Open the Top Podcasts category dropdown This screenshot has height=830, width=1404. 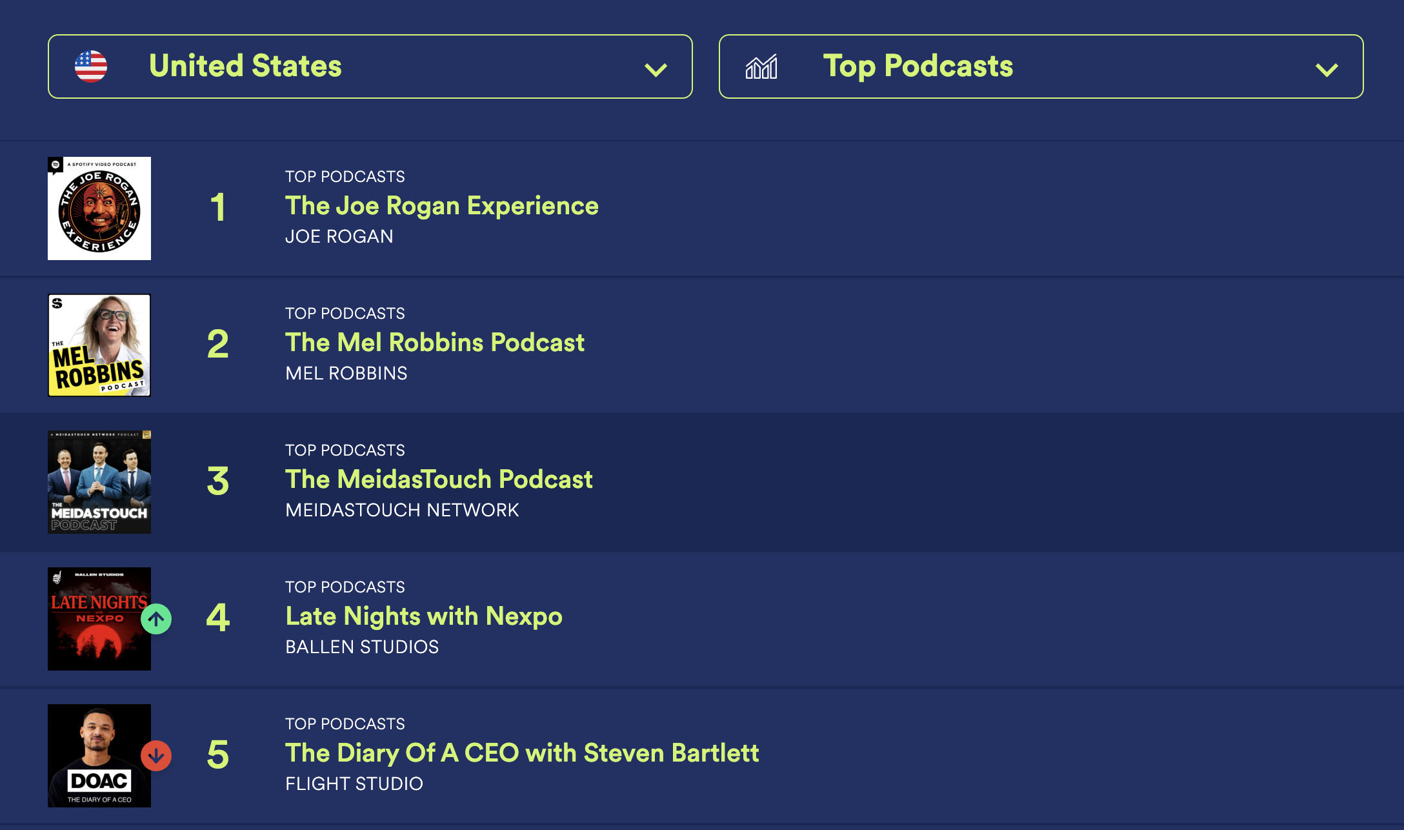tap(1041, 66)
